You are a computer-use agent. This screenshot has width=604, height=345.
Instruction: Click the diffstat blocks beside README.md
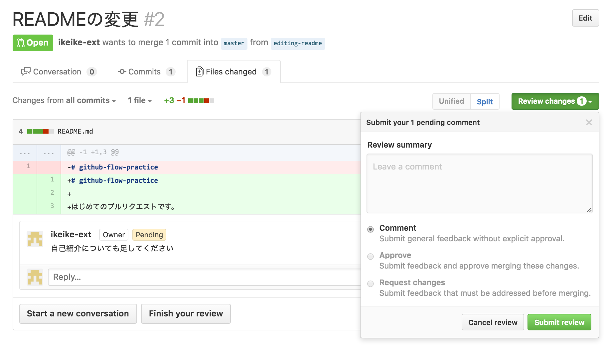coord(40,131)
